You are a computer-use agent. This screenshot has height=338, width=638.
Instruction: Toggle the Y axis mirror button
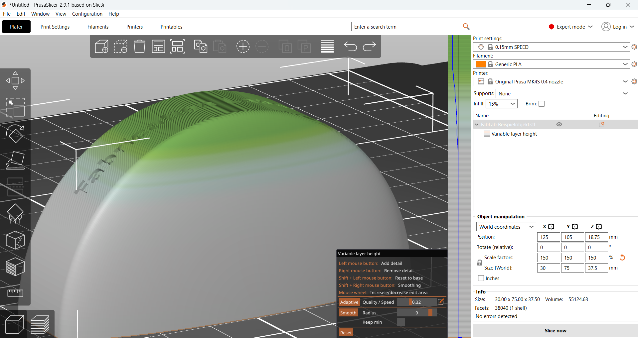(x=575, y=227)
